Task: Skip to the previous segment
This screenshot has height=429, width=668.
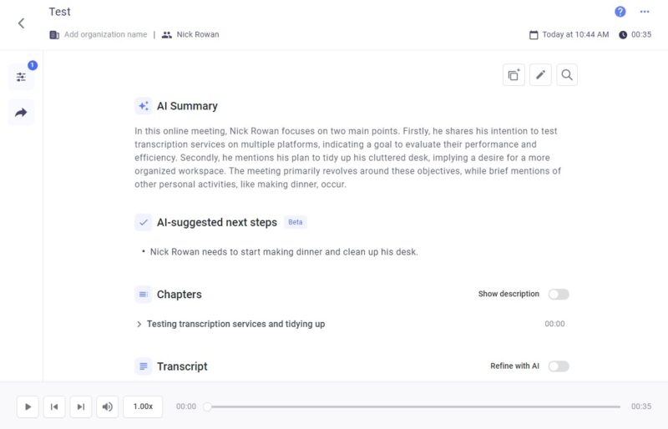Action: [53, 406]
